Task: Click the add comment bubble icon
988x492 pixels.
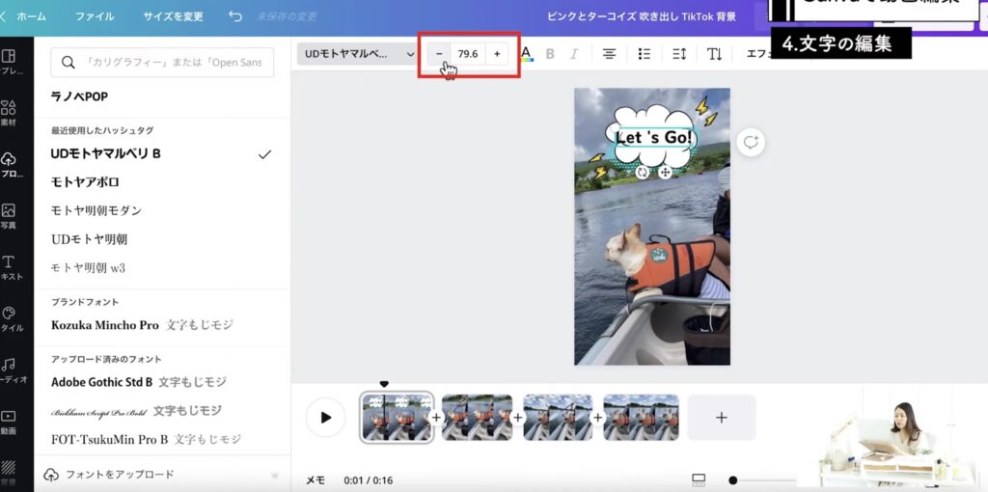Action: [751, 143]
